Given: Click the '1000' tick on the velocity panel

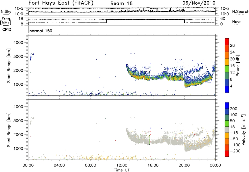Looking at the screenshot, I should coord(18,148).
